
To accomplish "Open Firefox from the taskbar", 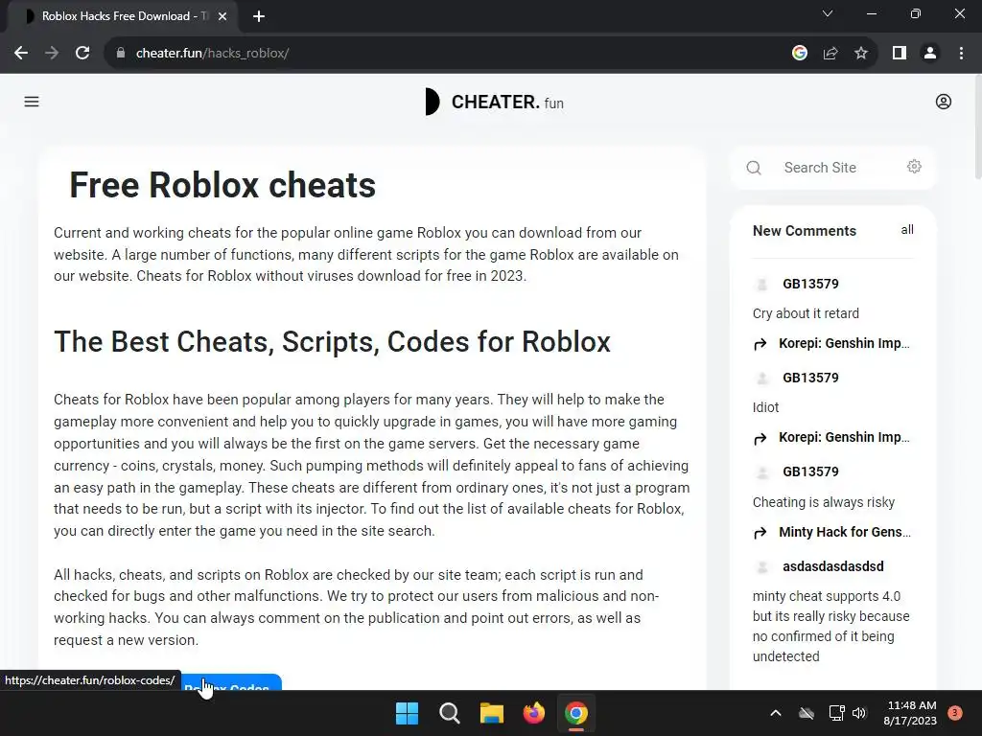I will 533,713.
